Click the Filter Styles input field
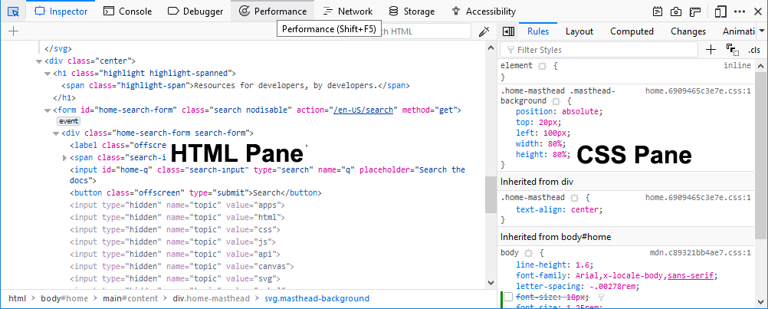Screen dimensions: 768x309 pos(598,50)
